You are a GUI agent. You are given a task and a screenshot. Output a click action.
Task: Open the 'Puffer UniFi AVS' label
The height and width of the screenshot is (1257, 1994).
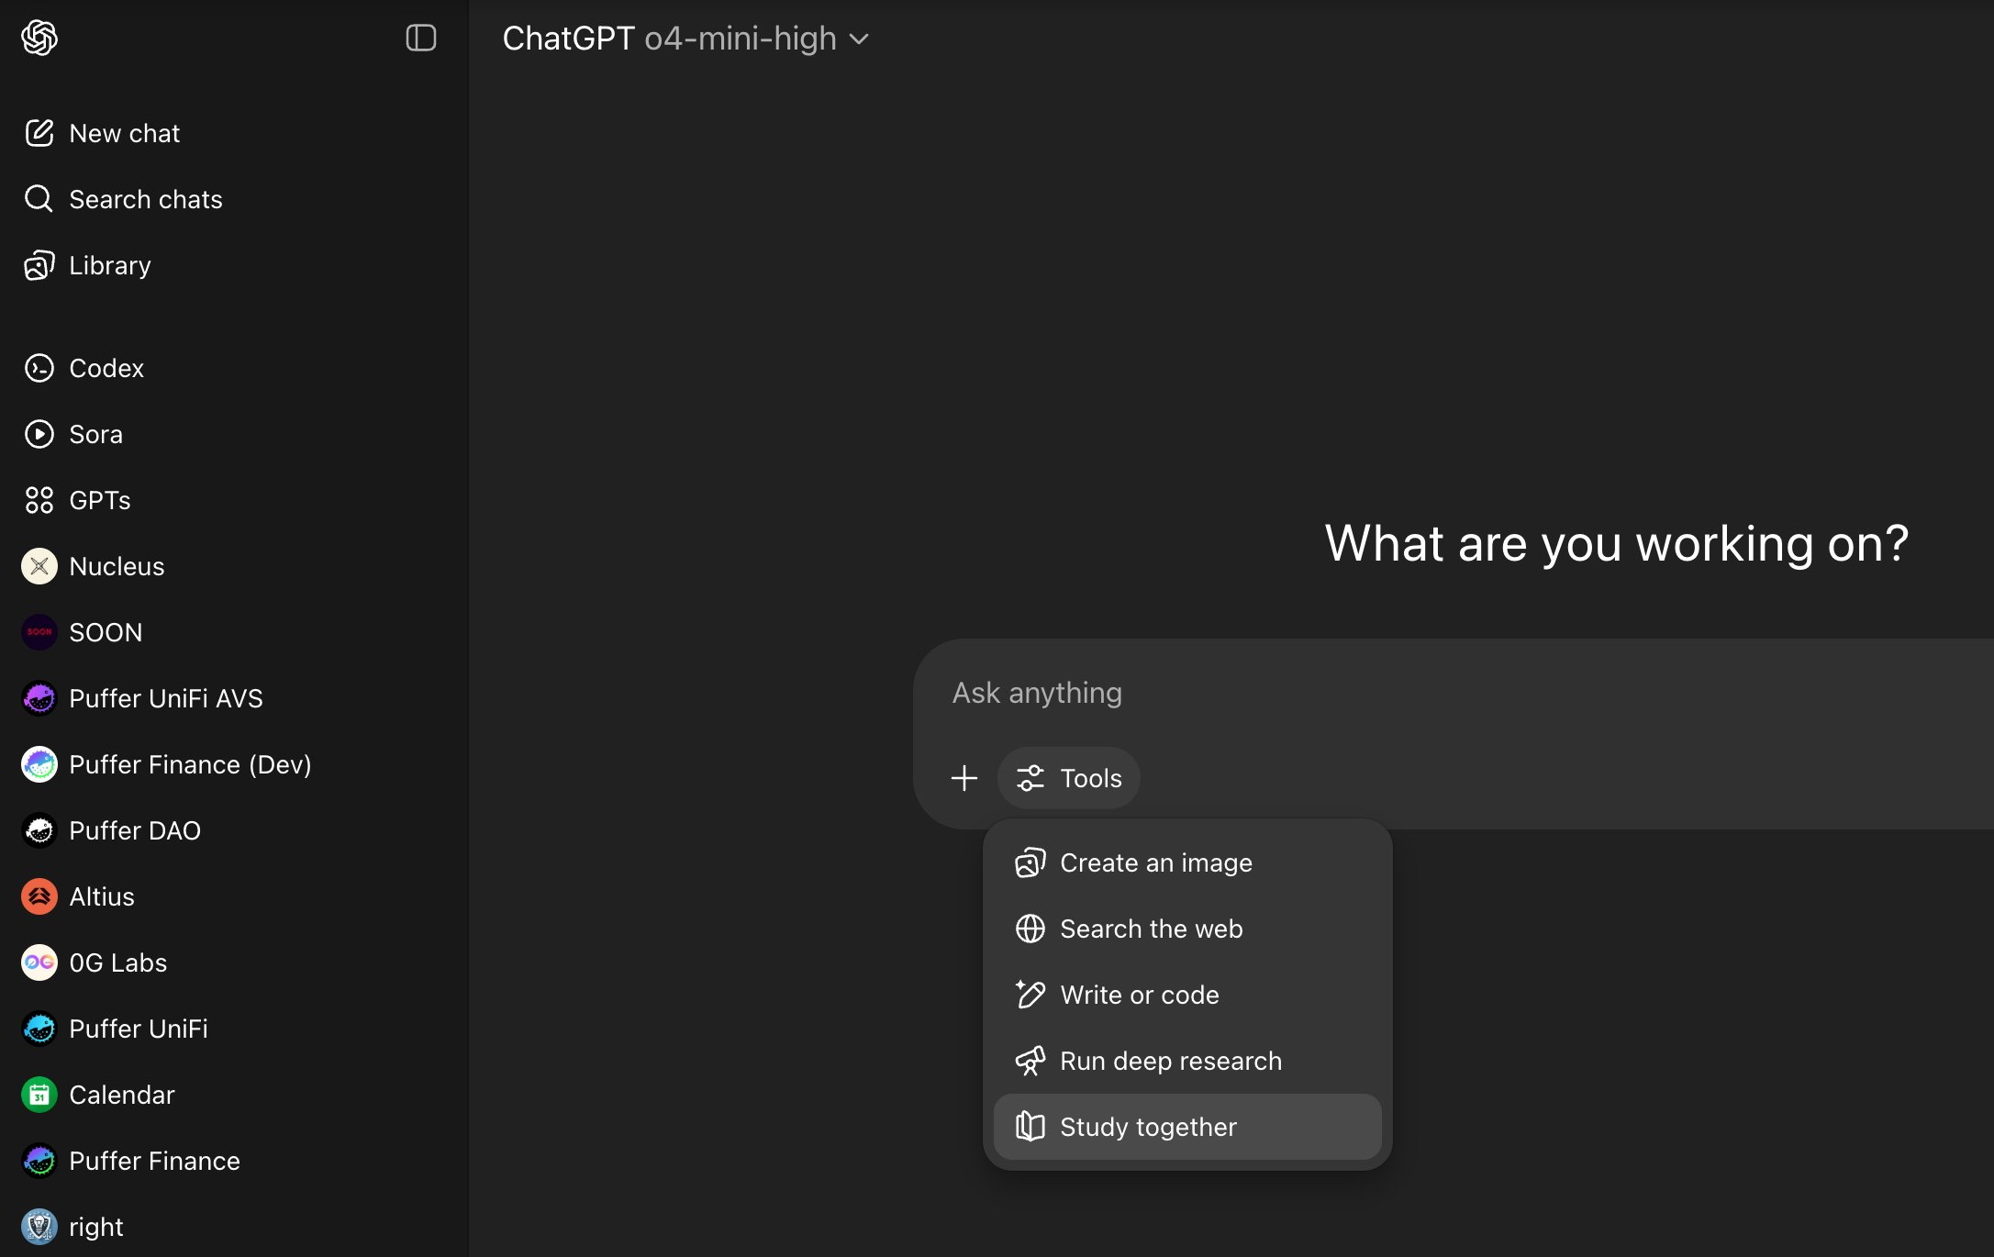[x=166, y=698]
